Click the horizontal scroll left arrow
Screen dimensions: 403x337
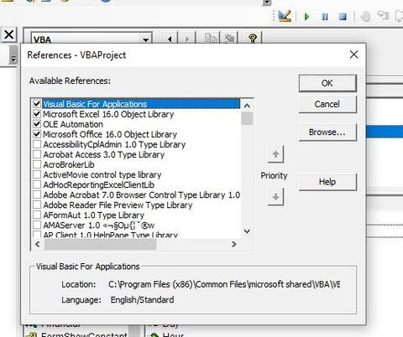38,244
